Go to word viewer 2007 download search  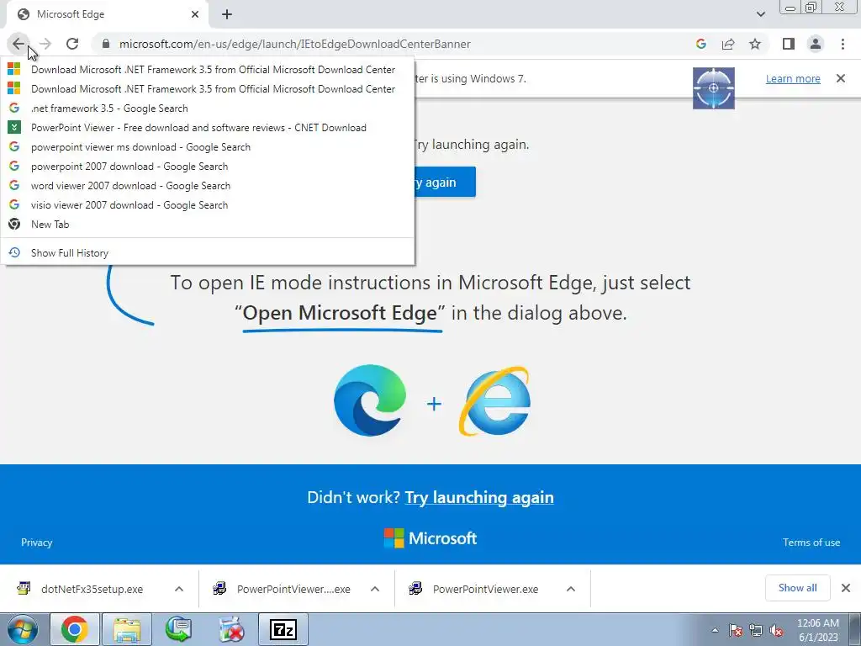click(208, 186)
